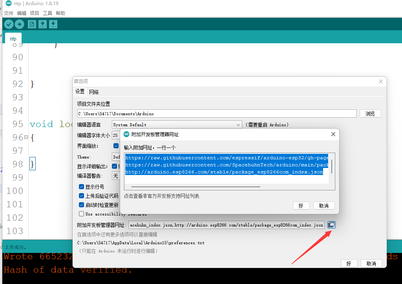Viewport: 402px width, 284px height.
Task: Collapse the code fold marker at line 96
Action: (26, 137)
